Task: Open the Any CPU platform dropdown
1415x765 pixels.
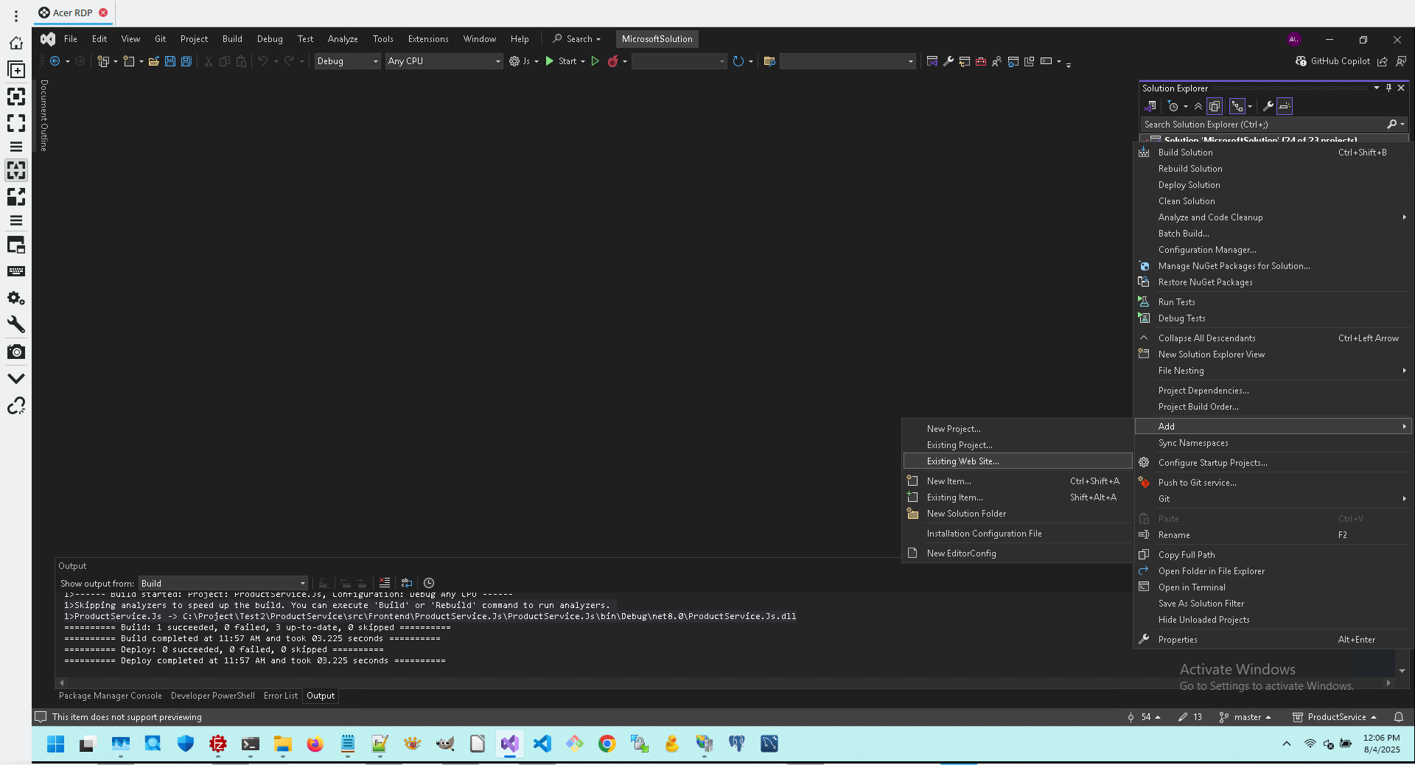Action: point(444,61)
